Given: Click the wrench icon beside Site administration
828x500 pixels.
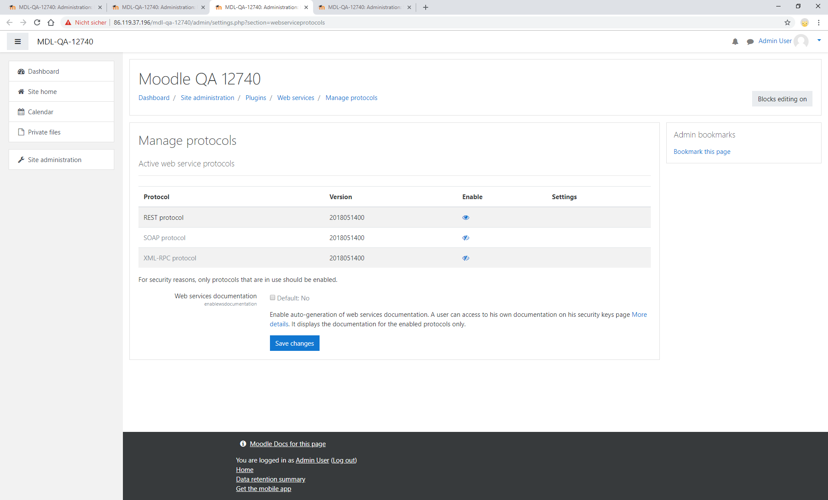Looking at the screenshot, I should (21, 159).
